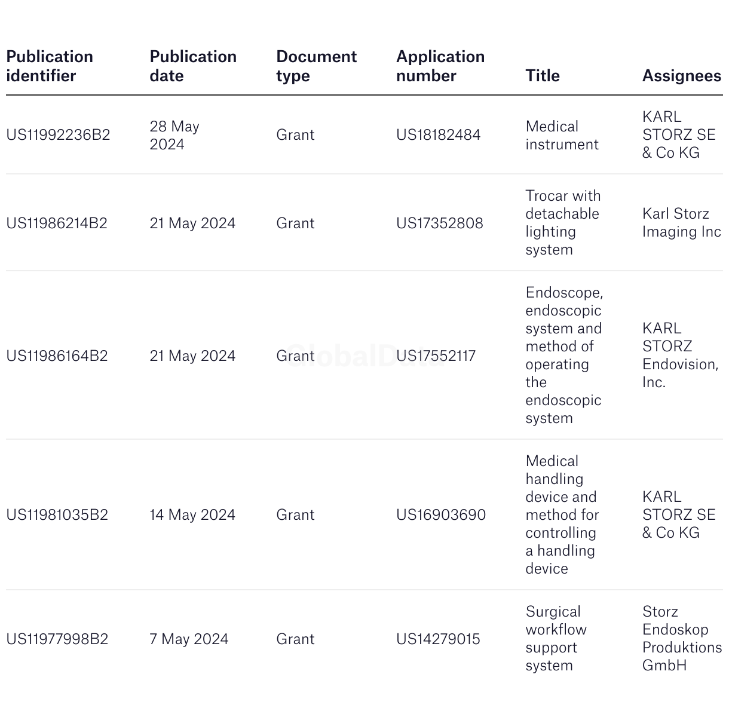
Task: Click the Assignees column header
Action: (682, 76)
